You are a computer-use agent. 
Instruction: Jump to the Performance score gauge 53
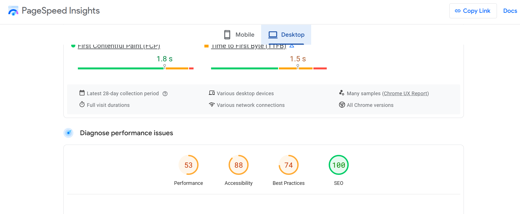[189, 165]
